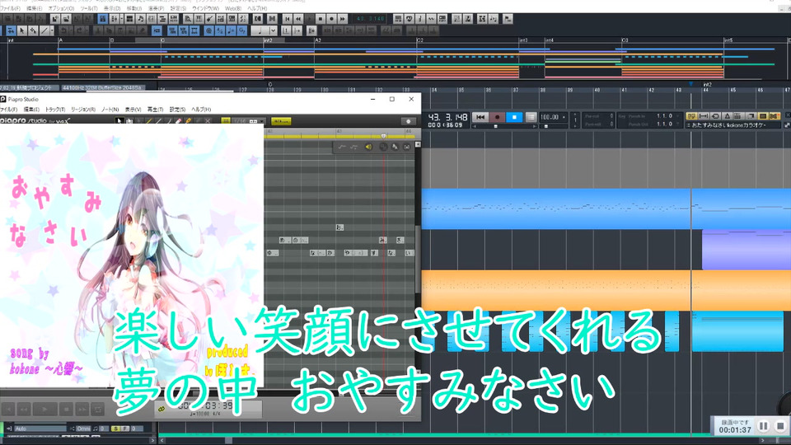Open Piapro Studio 再生(T) menu
The width and height of the screenshot is (791, 445).
coord(155,110)
